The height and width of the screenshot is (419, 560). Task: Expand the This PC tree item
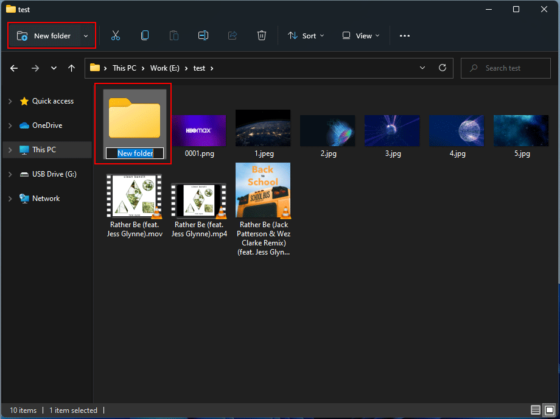pyautogui.click(x=10, y=150)
